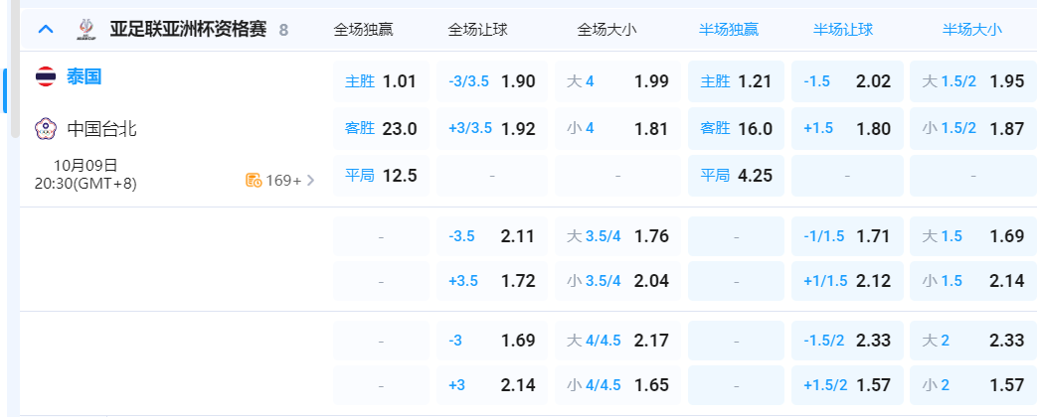Click the Chinese Taipei flag icon

pos(46,128)
